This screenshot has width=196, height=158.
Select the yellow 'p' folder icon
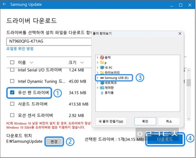click(x=102, y=63)
